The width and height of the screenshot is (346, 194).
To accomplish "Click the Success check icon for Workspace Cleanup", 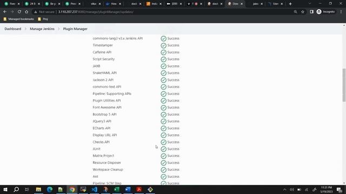I will click(163, 170).
